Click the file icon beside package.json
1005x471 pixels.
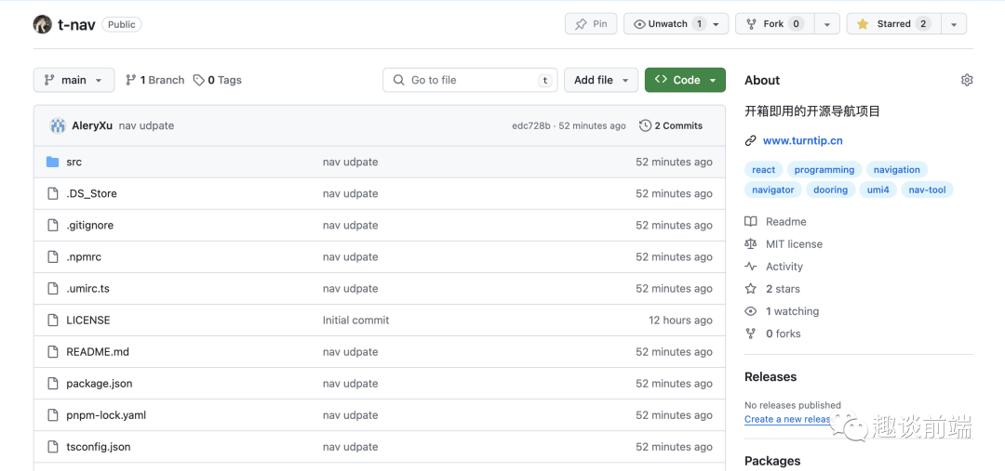click(x=52, y=384)
